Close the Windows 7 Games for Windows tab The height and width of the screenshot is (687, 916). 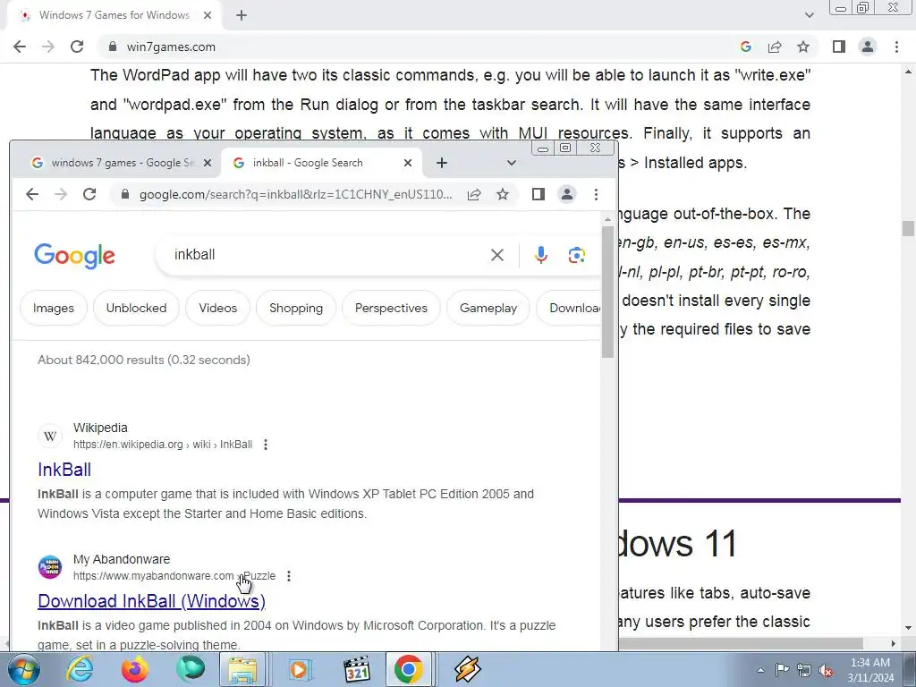click(208, 15)
